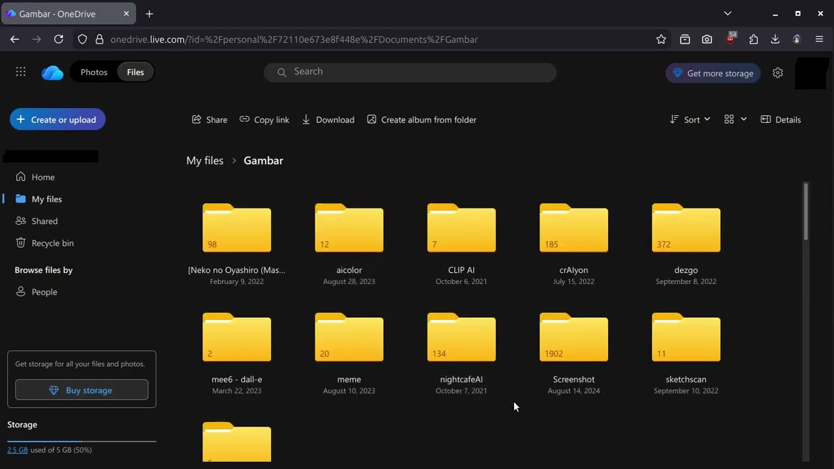Click My files breadcrumb link
Viewport: 834px width, 469px height.
pos(205,161)
